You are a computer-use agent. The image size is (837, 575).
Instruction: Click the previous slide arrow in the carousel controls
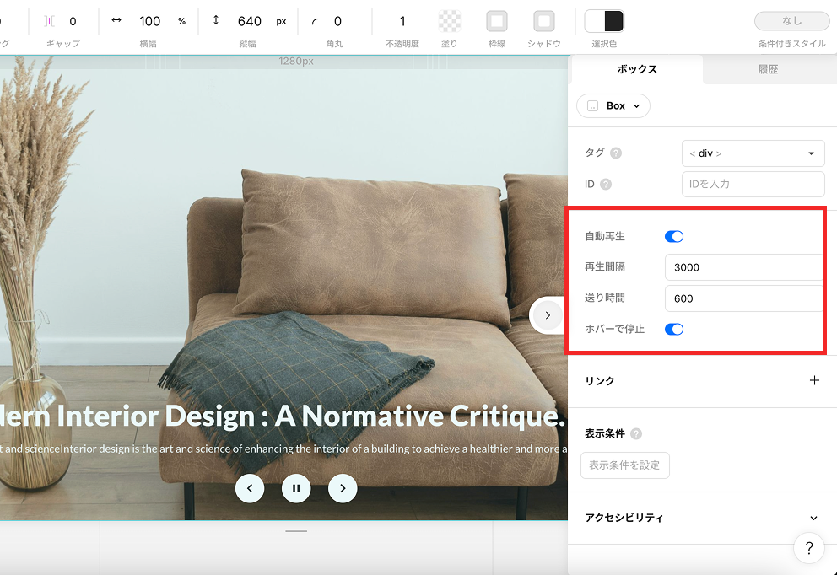coord(250,488)
